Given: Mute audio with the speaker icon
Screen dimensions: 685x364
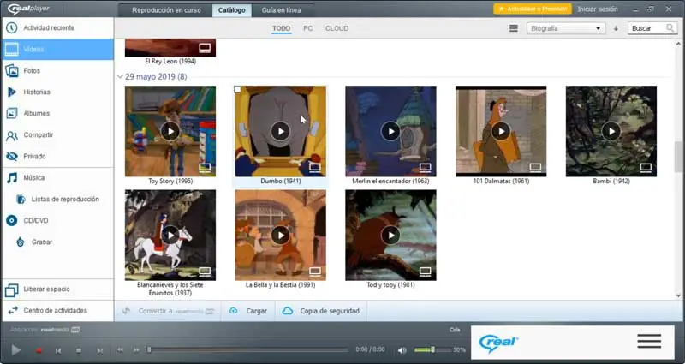Looking at the screenshot, I should (x=402, y=350).
